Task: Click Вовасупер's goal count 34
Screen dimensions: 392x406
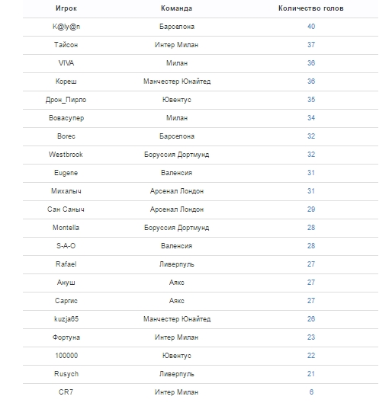Action: 311,118
